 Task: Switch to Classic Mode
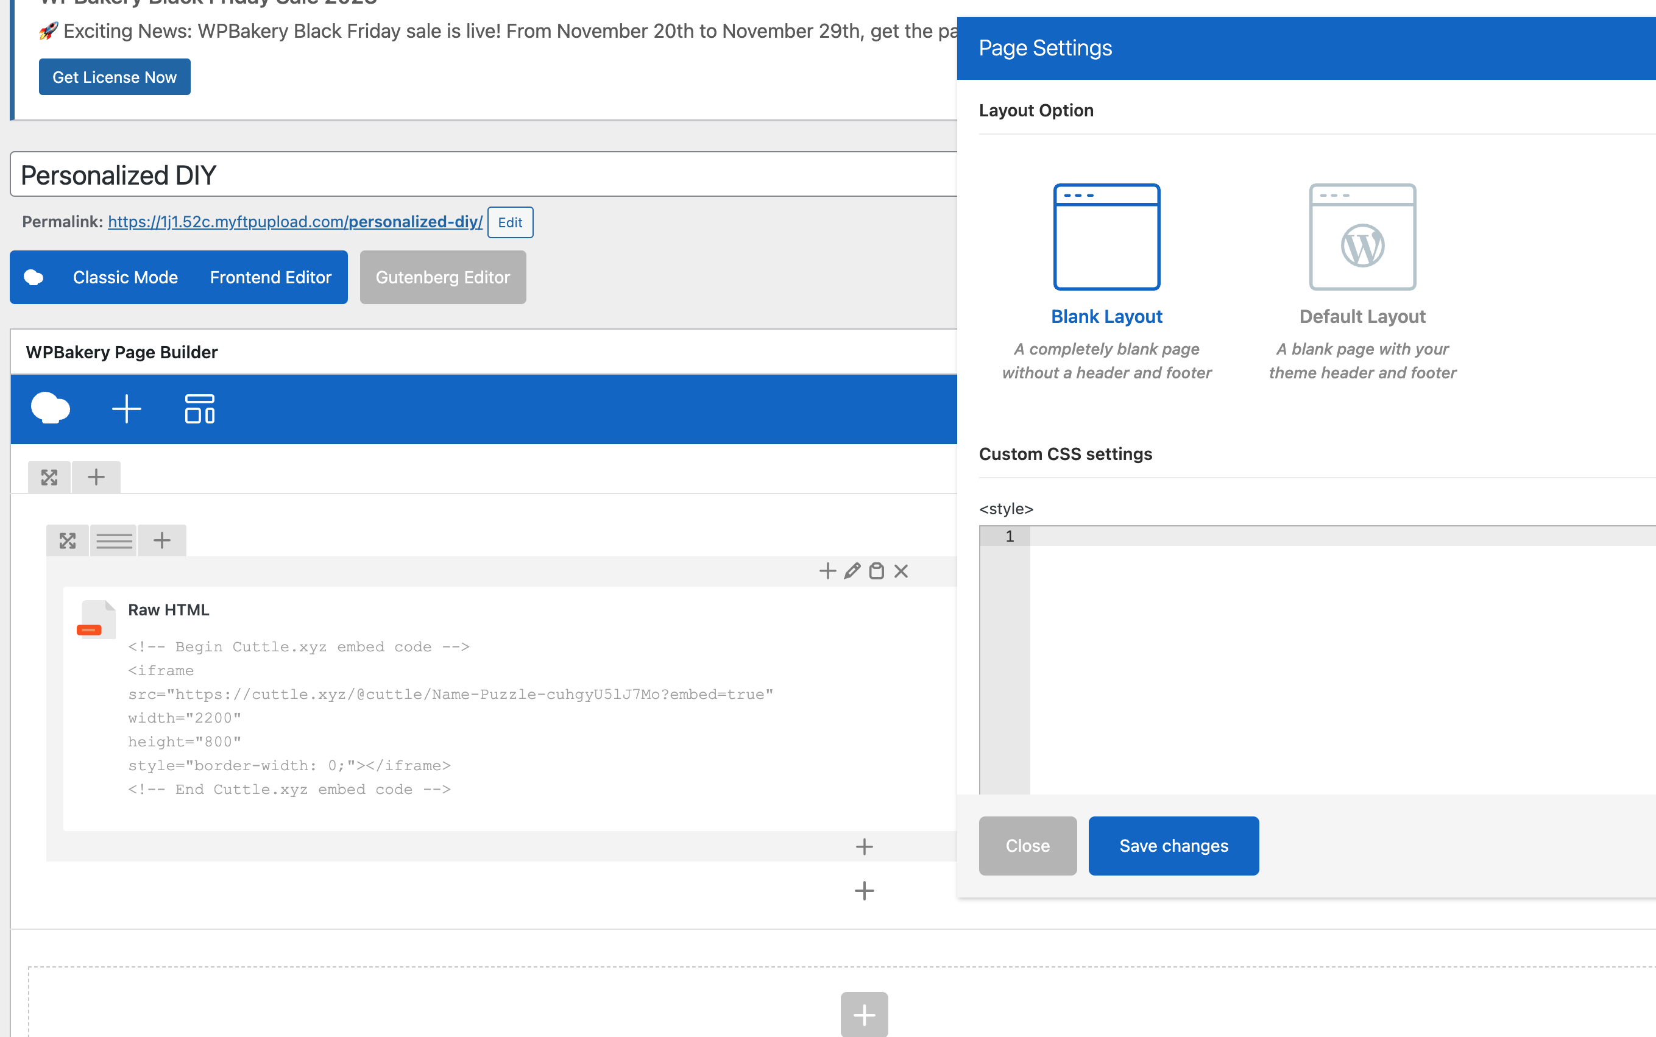(x=125, y=277)
